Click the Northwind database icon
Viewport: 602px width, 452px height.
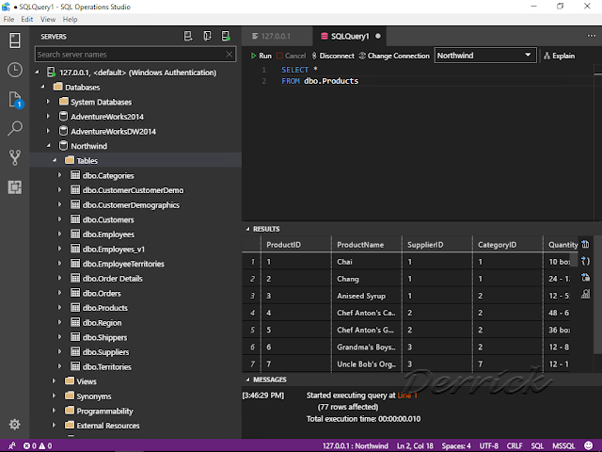click(63, 146)
